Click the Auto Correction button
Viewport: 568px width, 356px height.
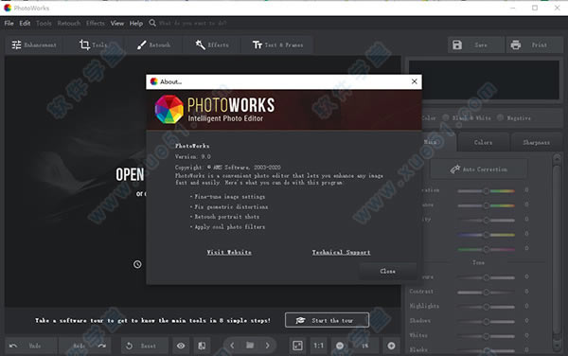click(x=478, y=169)
